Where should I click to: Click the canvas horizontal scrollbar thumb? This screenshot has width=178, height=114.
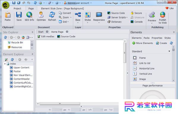click(x=60, y=104)
